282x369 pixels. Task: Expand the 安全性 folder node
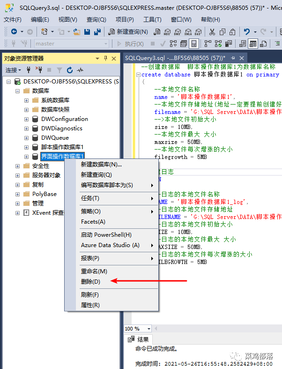tap(18, 166)
